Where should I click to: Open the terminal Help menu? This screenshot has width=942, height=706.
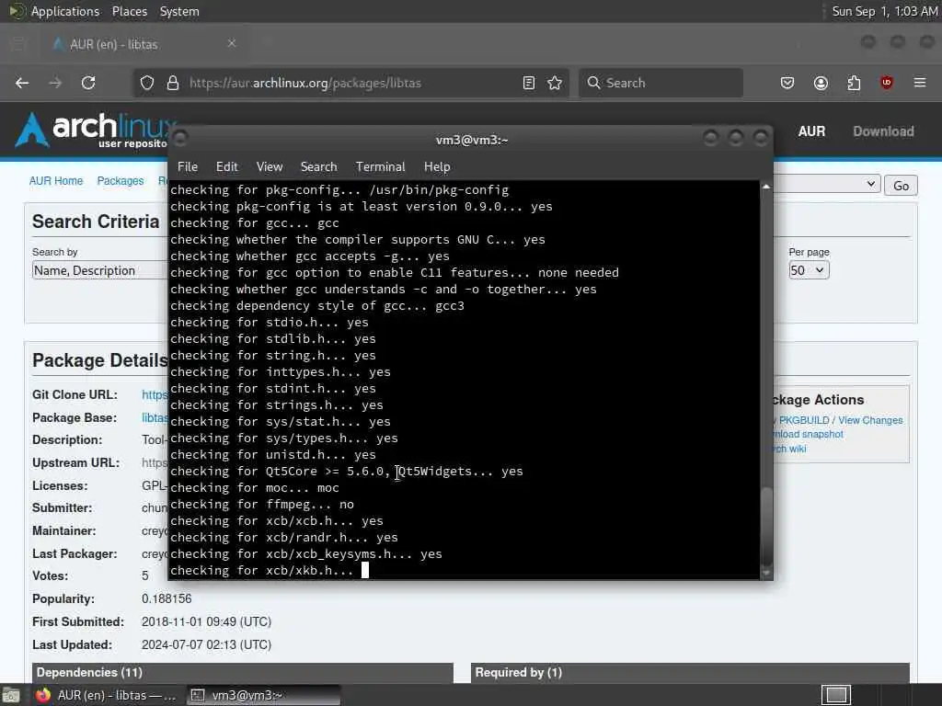(437, 167)
